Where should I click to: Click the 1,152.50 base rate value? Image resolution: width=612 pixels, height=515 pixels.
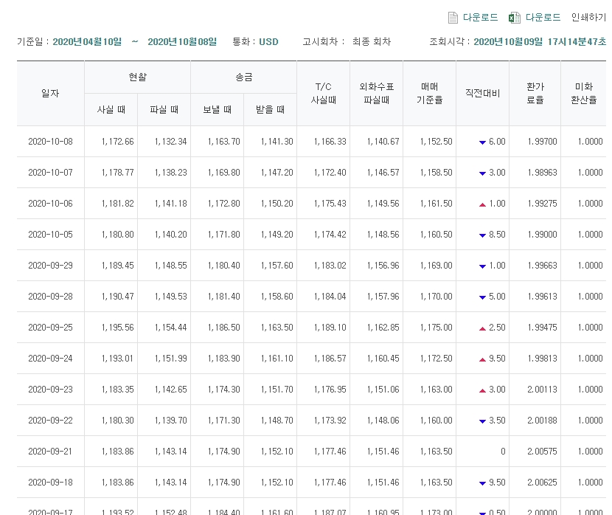tap(436, 142)
